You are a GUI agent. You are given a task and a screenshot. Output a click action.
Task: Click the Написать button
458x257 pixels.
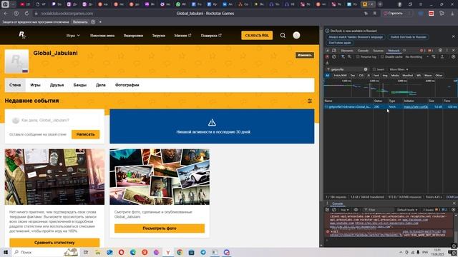click(86, 134)
